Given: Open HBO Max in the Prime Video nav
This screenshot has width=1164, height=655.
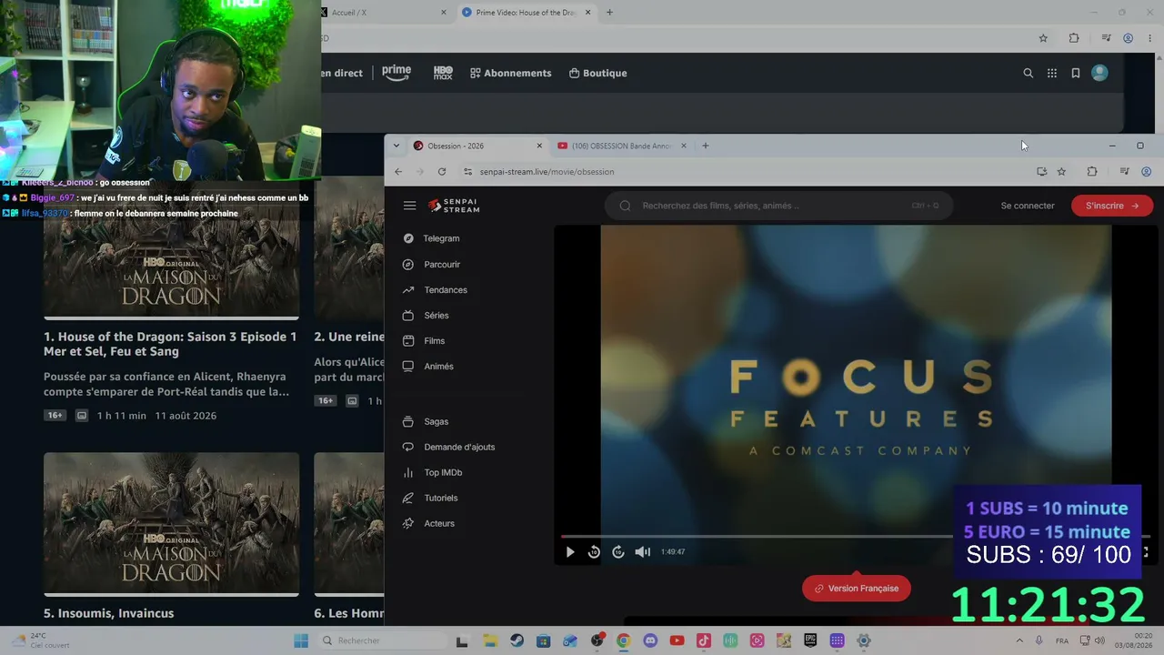Looking at the screenshot, I should click(x=443, y=73).
